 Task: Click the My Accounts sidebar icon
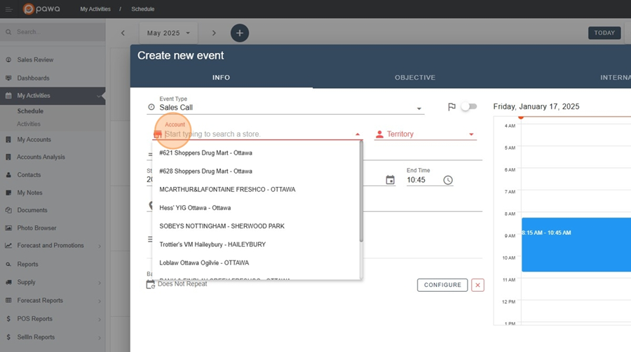[8, 139]
